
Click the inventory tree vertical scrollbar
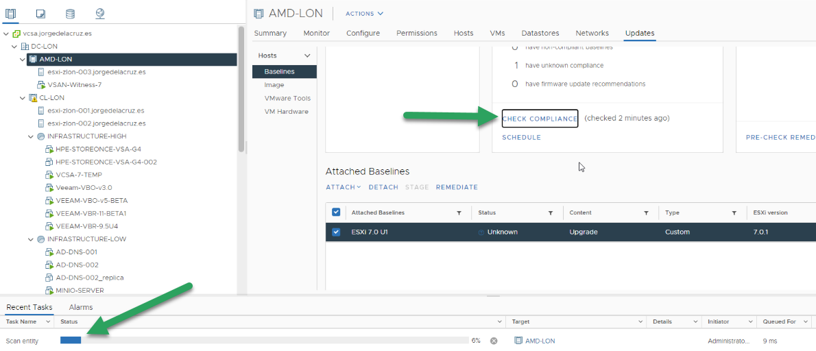click(241, 88)
